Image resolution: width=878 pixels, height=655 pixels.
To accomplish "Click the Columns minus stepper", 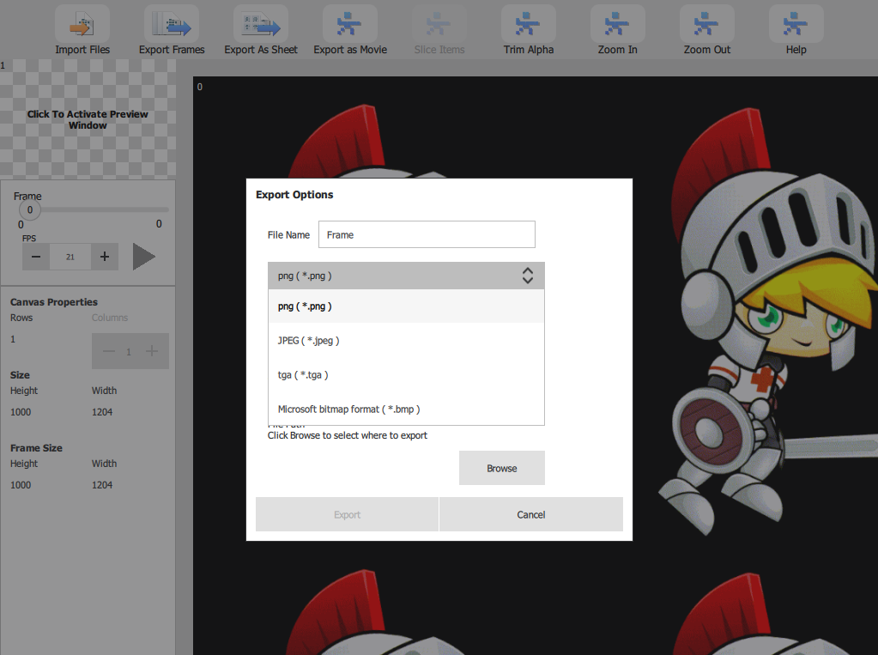I will coord(109,351).
